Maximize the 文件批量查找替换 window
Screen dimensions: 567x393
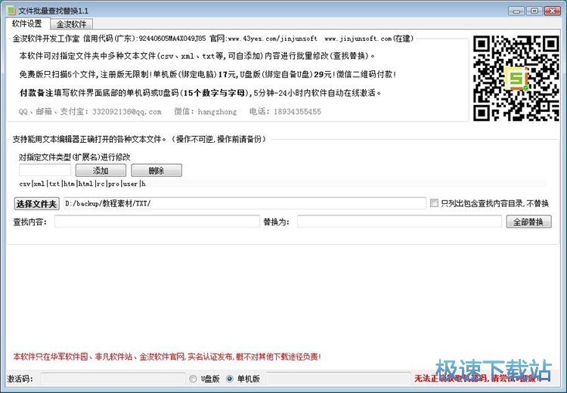(534, 11)
